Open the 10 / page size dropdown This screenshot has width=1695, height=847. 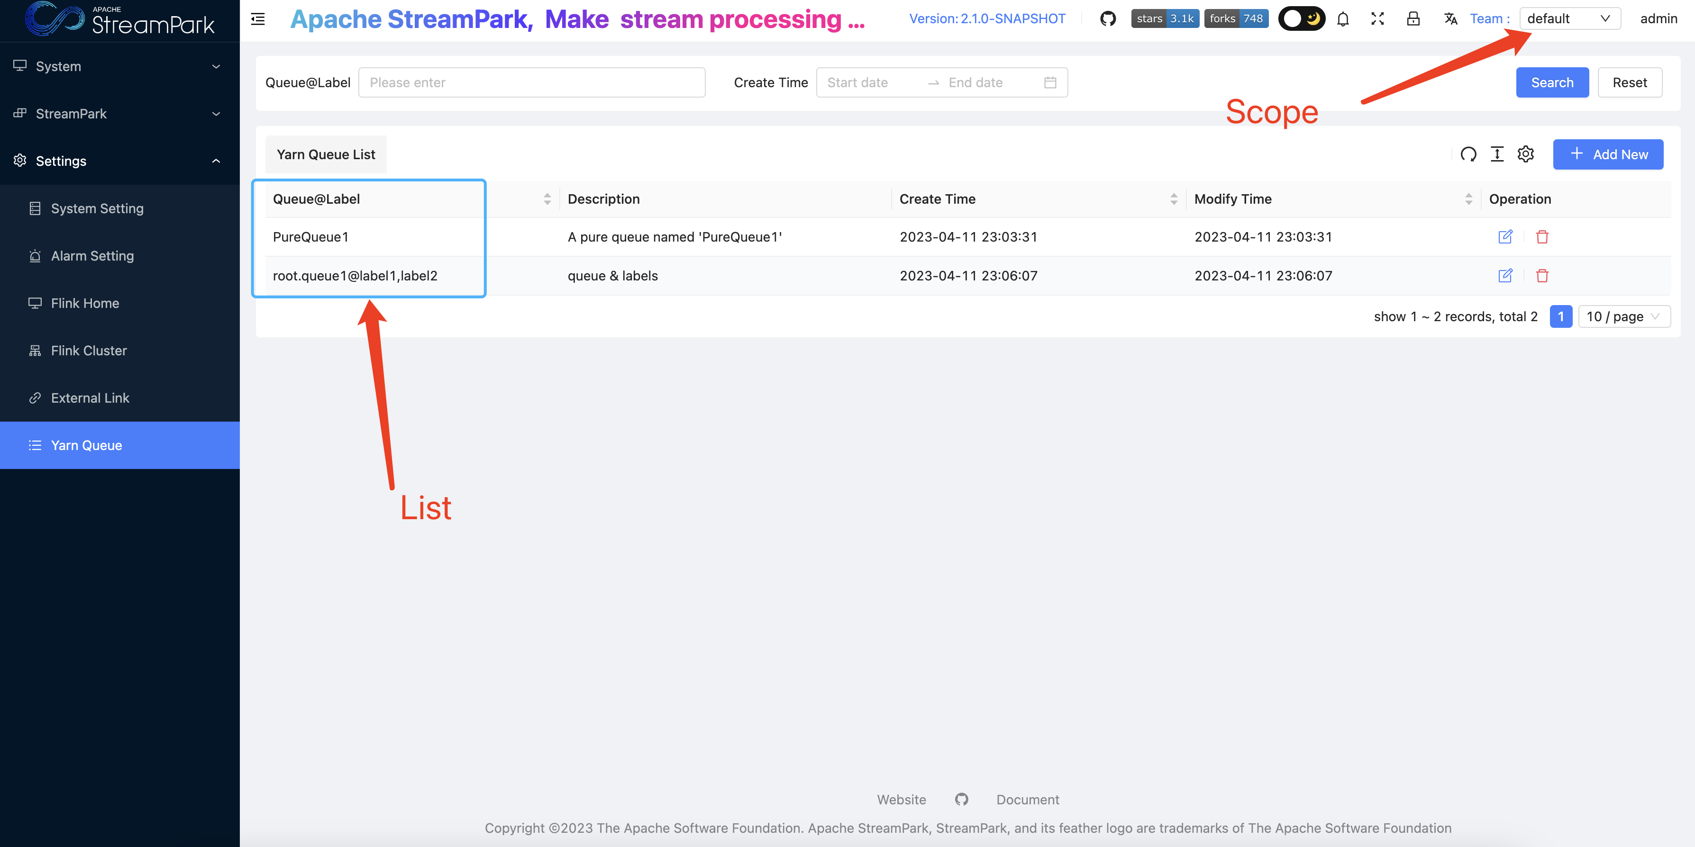point(1623,317)
